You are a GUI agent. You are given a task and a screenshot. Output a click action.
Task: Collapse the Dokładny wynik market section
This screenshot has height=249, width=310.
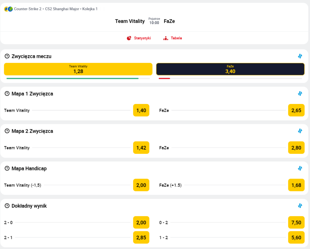point(300,206)
